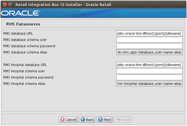Click the RMS database schema Alias field
This screenshot has width=187, height=126.
[149, 52]
